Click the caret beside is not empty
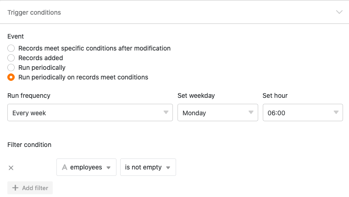Image resolution: width=349 pixels, height=197 pixels. (x=168, y=168)
